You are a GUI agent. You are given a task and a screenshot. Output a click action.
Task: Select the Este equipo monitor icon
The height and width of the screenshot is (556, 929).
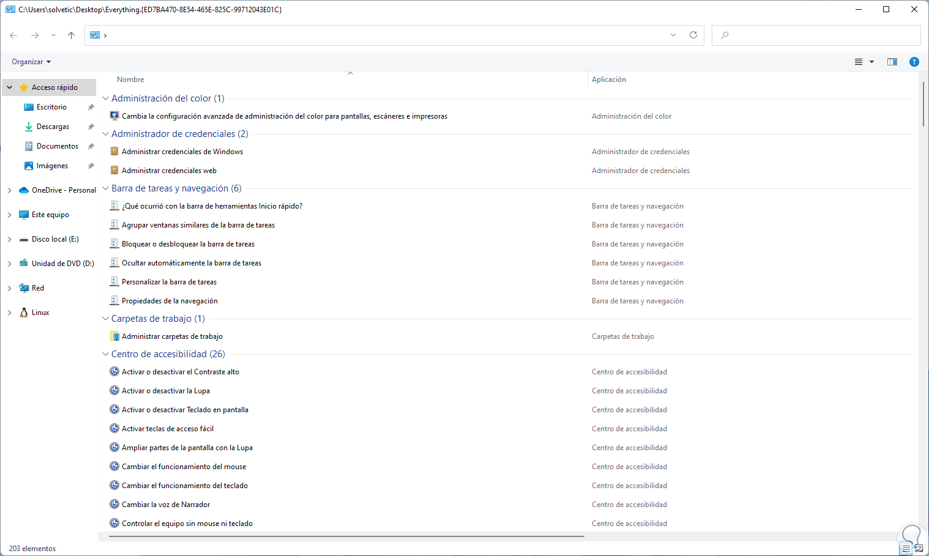pyautogui.click(x=24, y=215)
